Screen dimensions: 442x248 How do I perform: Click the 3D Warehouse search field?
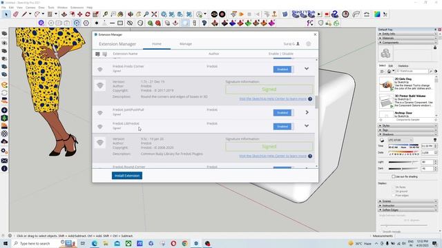412,72
